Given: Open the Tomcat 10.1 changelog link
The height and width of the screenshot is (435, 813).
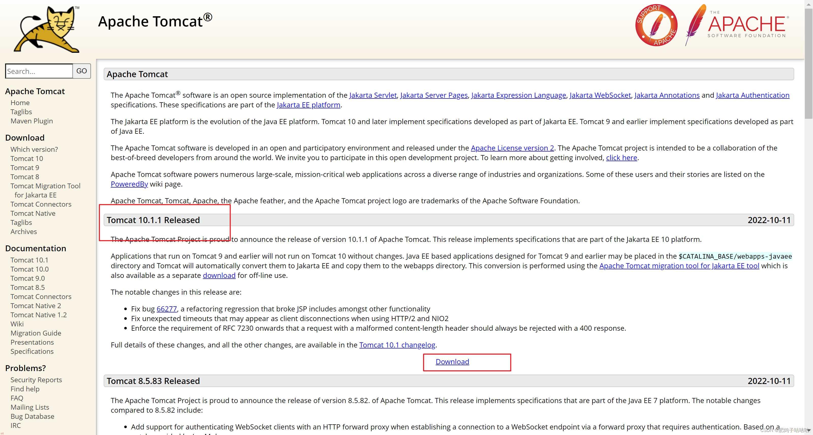Looking at the screenshot, I should pos(397,345).
